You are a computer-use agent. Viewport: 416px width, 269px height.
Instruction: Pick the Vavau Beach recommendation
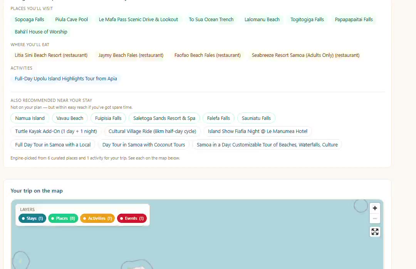click(70, 118)
